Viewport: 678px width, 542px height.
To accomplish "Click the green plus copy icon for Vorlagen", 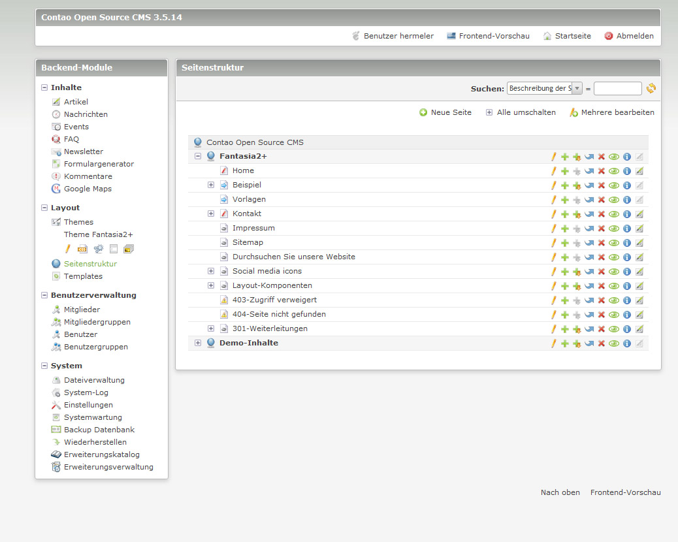I will point(565,200).
